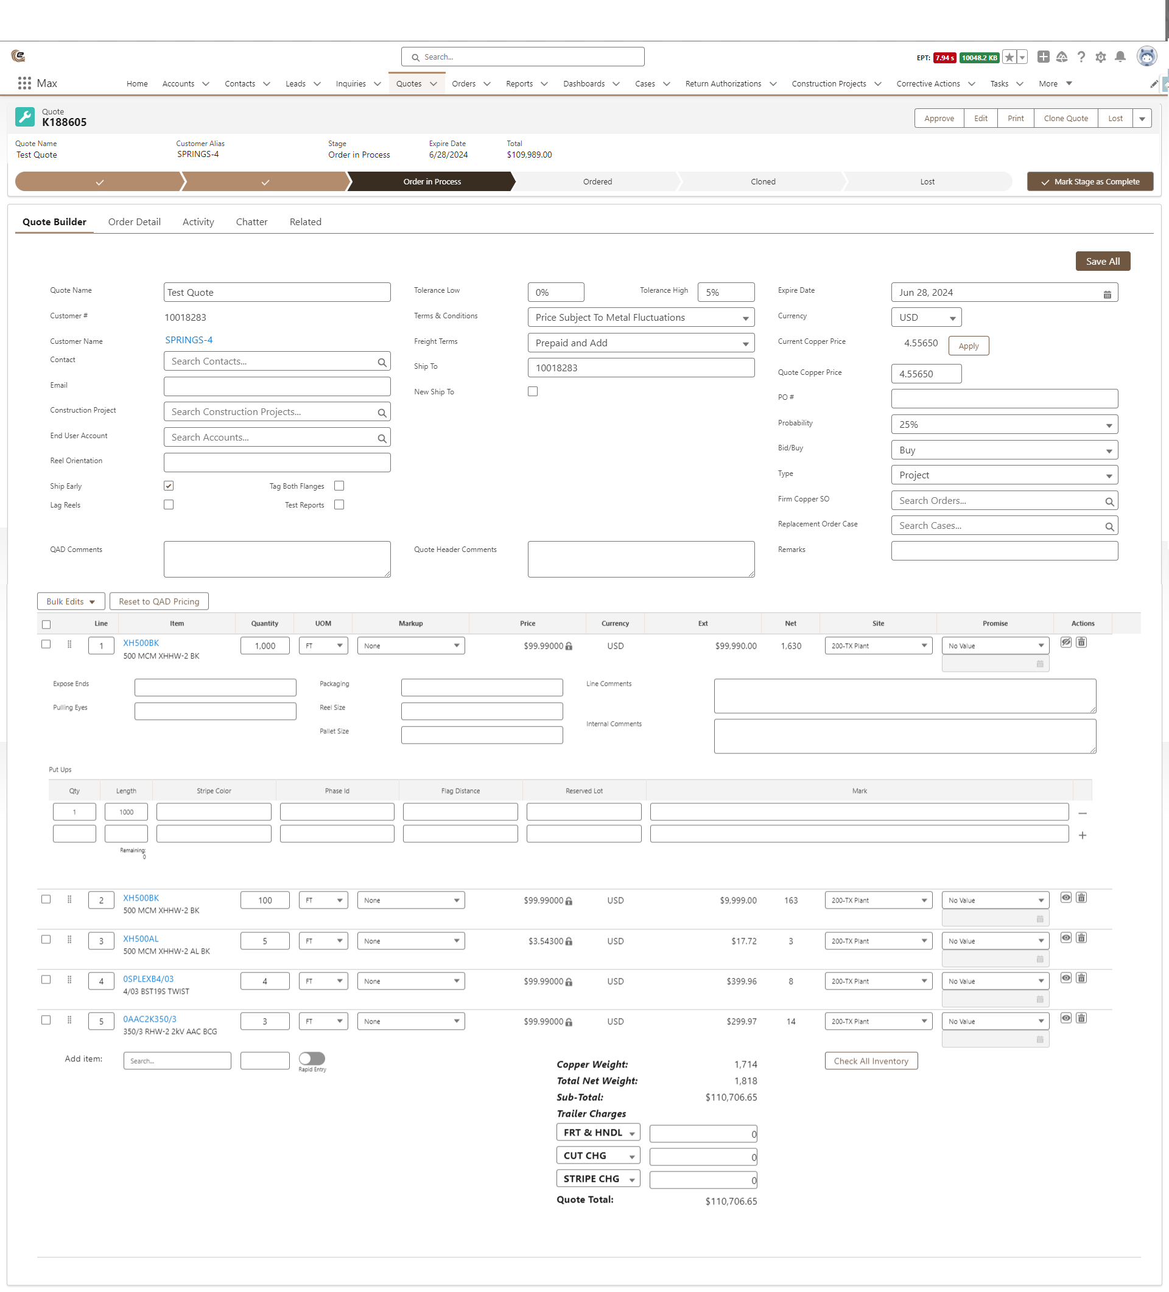This screenshot has width=1169, height=1292.
Task: Open the Setup gear icon in the header
Action: (x=1101, y=57)
